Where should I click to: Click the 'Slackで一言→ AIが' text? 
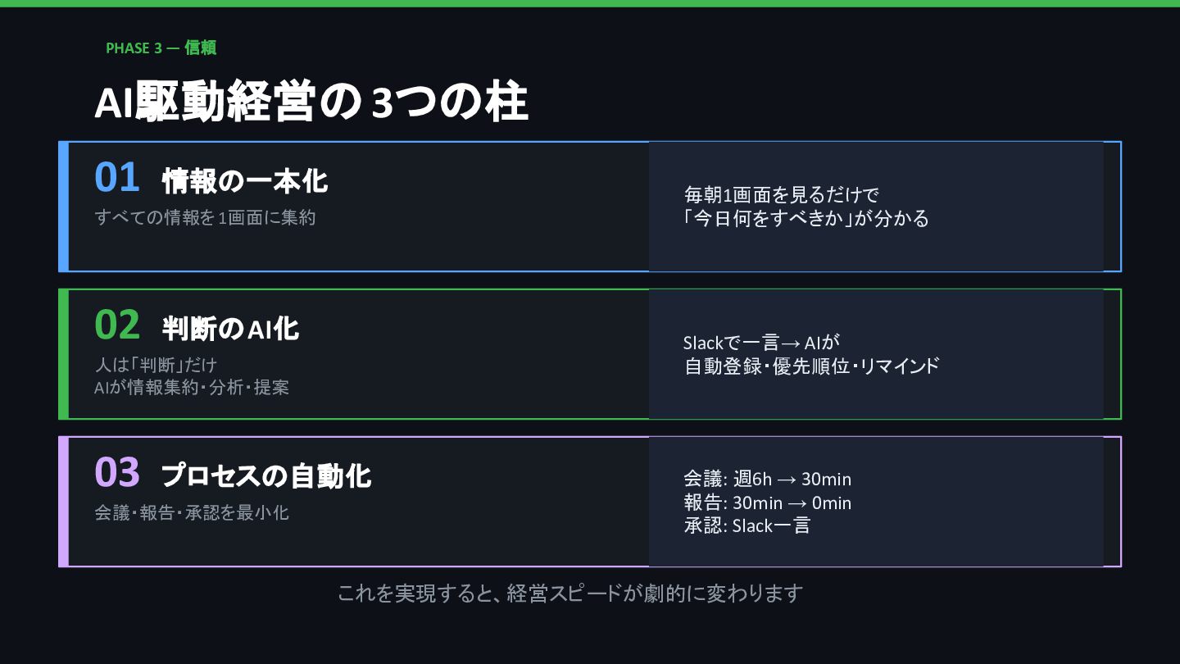[x=762, y=343]
